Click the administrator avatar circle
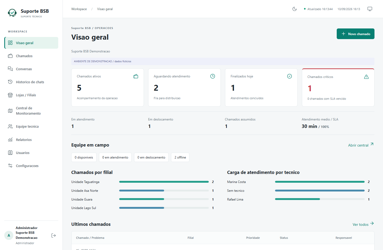The width and height of the screenshot is (383, 250). [9, 235]
